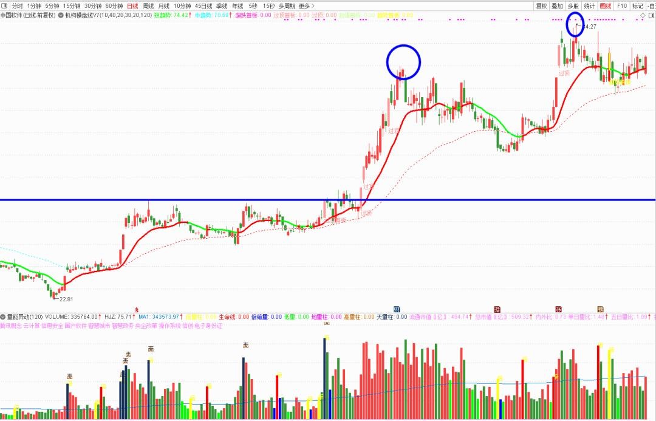Click the 港 event marker below chart
656x421 pixels.
[497, 309]
